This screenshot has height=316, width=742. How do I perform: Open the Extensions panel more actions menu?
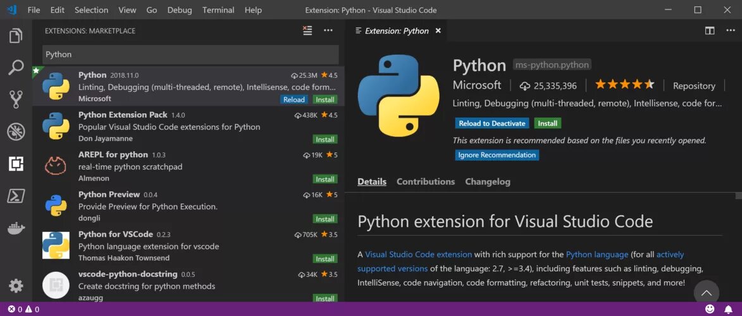[x=328, y=31]
